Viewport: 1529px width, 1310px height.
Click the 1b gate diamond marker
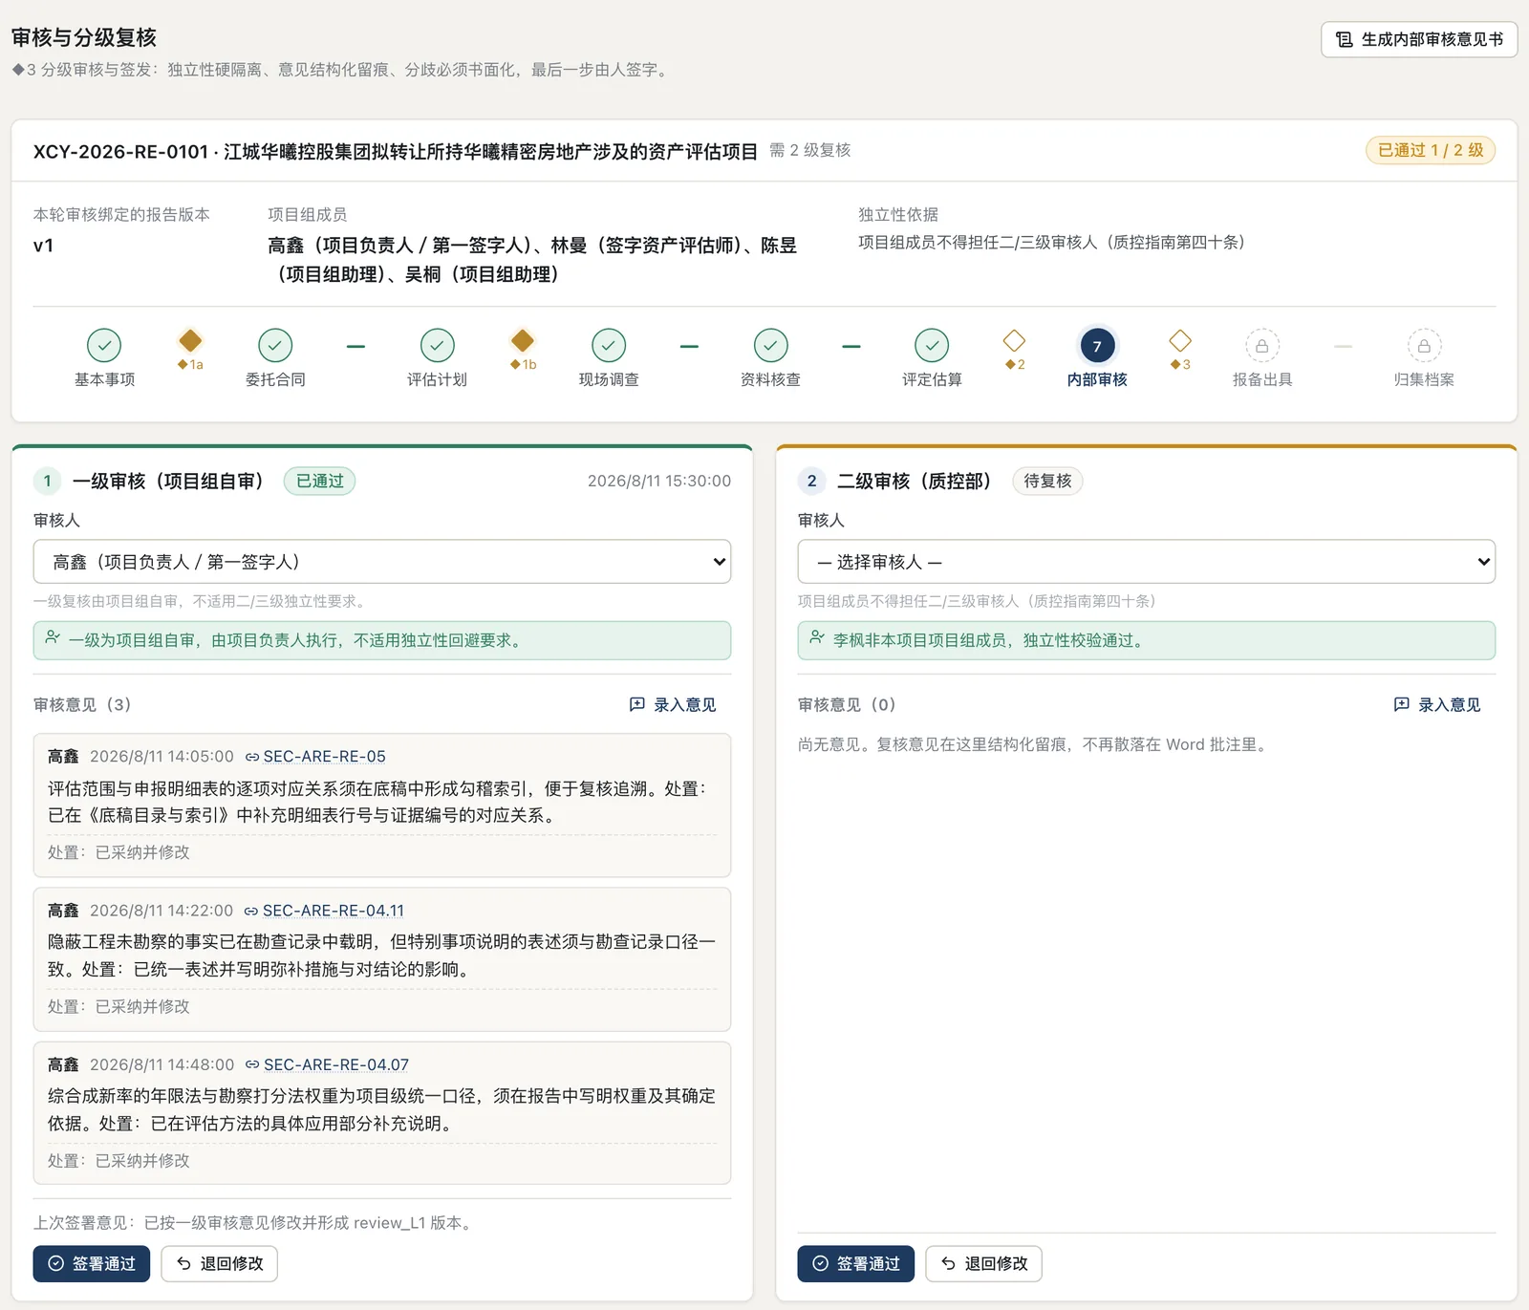pyautogui.click(x=522, y=340)
